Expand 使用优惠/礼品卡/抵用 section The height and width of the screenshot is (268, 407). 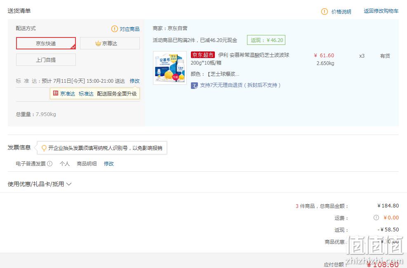(x=40, y=184)
